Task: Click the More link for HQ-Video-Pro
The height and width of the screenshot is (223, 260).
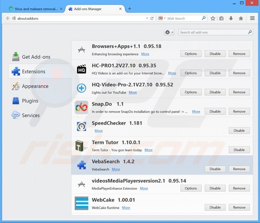Action: 133,92
